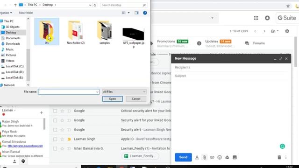Click the attach files paperclip icon

205,157
